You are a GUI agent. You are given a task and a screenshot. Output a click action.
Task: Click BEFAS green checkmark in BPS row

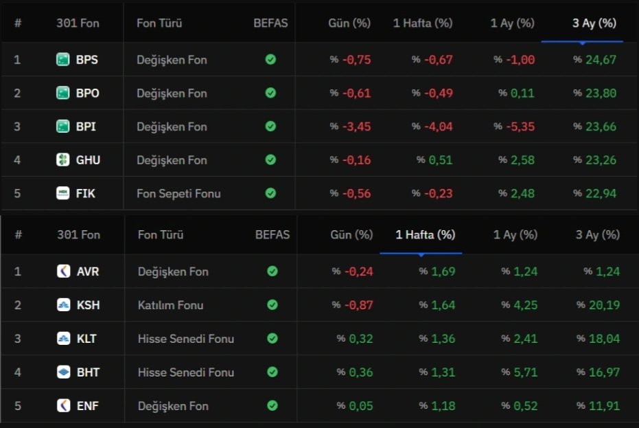click(270, 60)
